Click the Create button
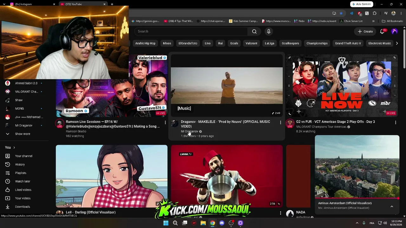Screen dimensions: 406x228 (x=365, y=31)
